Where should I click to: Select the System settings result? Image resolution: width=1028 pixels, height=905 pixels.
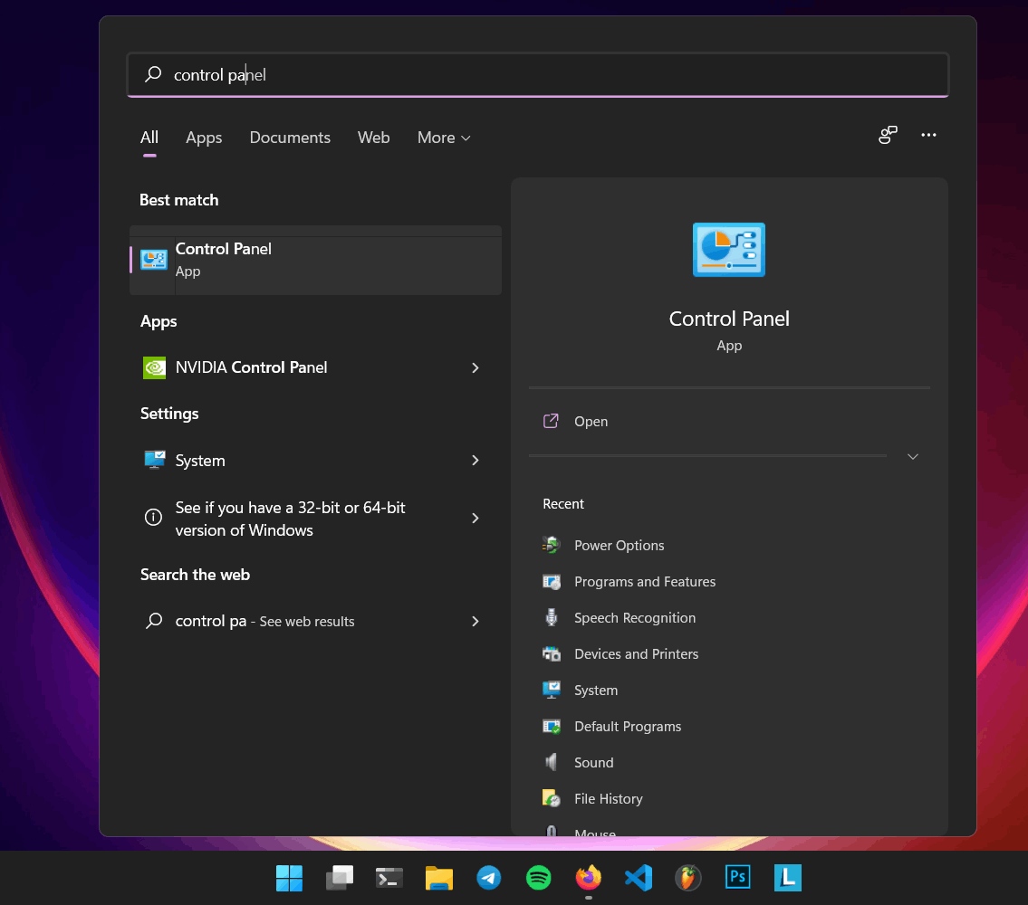[315, 461]
